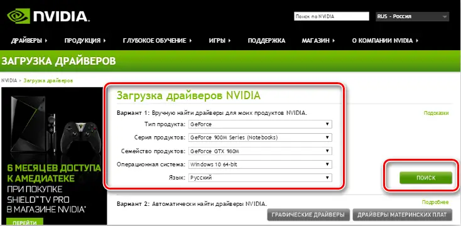Open the RUS - Россия region dropdown

point(412,16)
